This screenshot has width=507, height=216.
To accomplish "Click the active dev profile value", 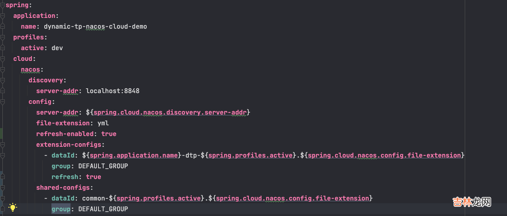I will (57, 48).
